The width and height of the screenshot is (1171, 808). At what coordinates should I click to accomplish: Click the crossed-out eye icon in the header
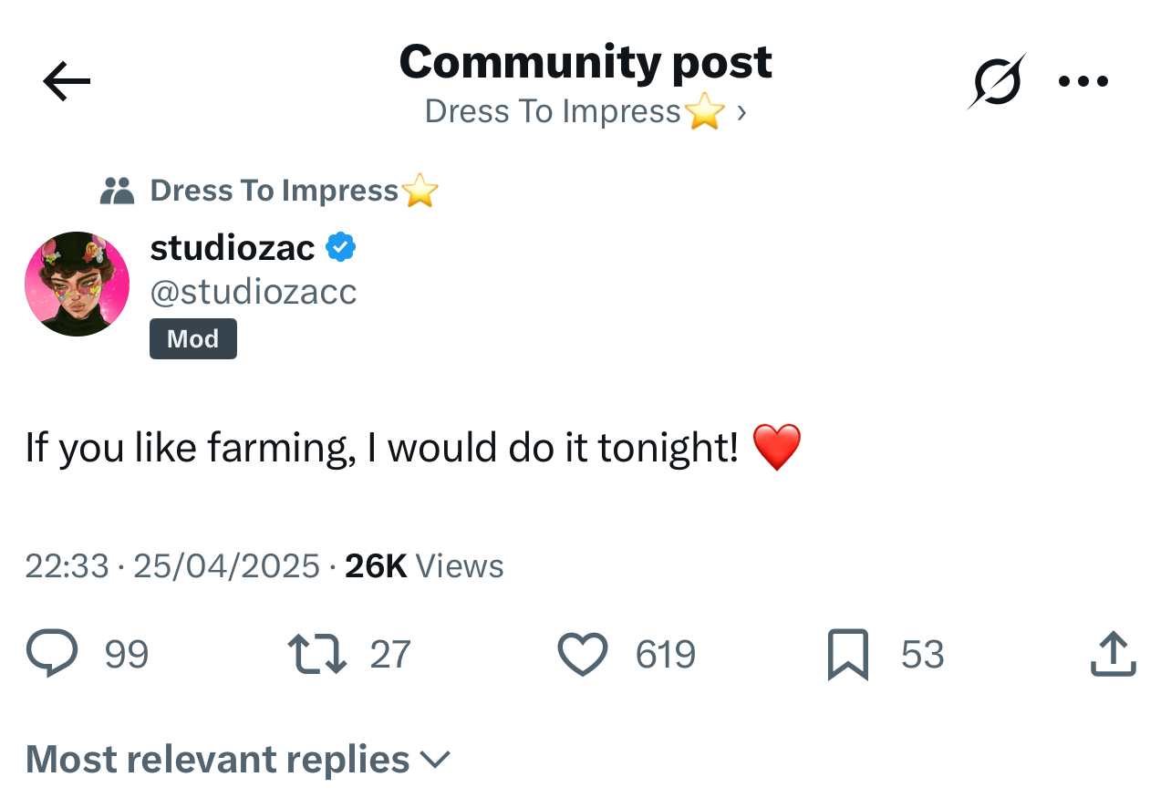[996, 80]
